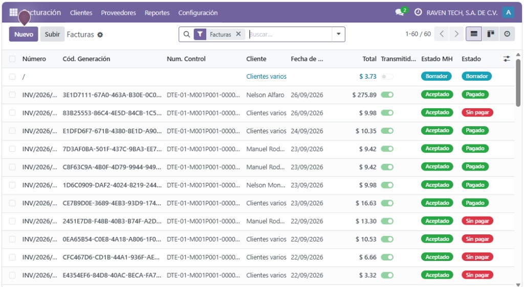The image size is (524, 287).
Task: Toggle Transmitido switch on $ 16.63 row
Action: click(387, 203)
